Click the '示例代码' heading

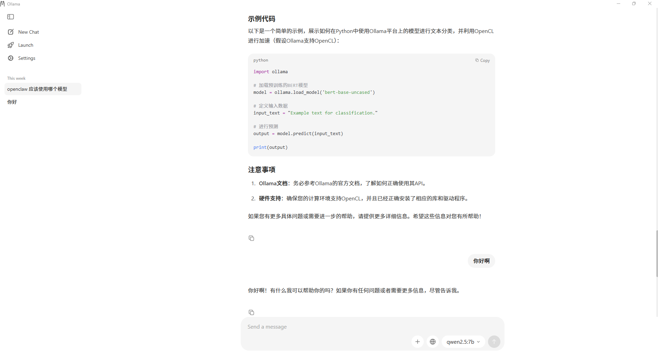[262, 19]
